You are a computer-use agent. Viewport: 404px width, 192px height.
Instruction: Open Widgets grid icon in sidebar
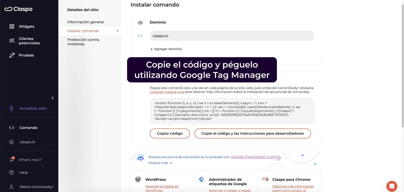click(12, 26)
